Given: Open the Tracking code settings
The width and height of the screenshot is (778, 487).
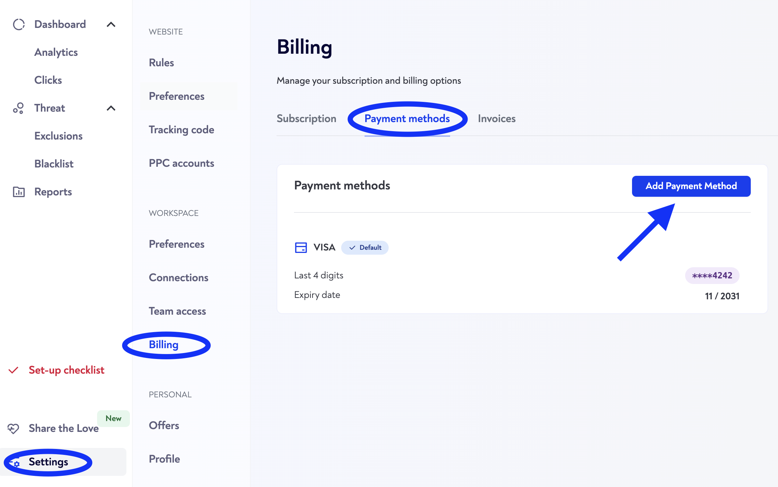Looking at the screenshot, I should pos(181,130).
